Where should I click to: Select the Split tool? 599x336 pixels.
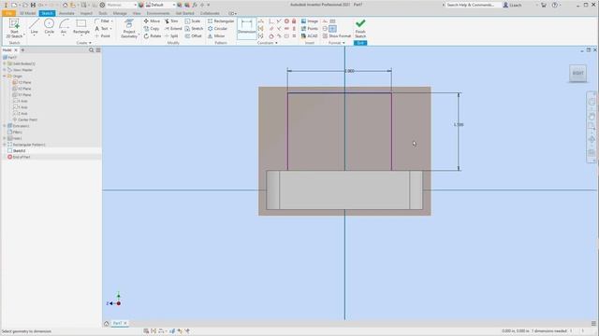pyautogui.click(x=171, y=35)
